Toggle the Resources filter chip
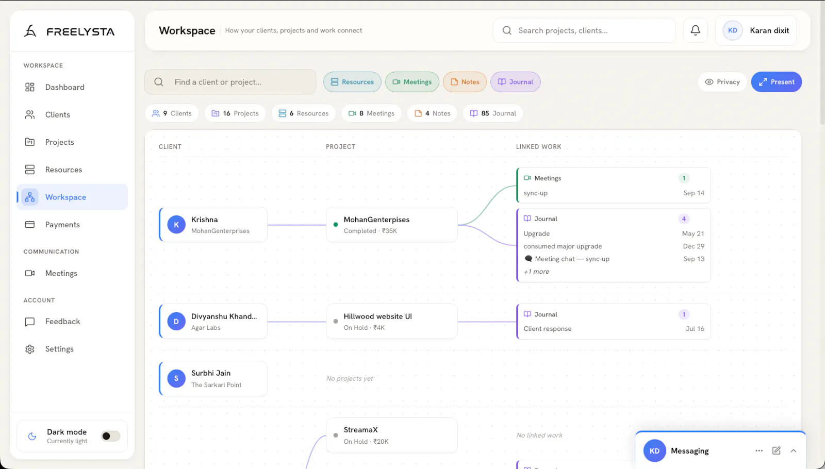This screenshot has width=825, height=469. pos(352,82)
